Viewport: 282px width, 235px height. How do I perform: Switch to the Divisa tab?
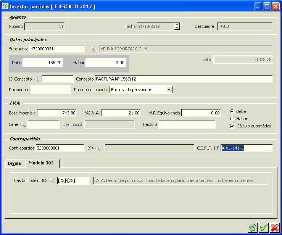click(15, 163)
